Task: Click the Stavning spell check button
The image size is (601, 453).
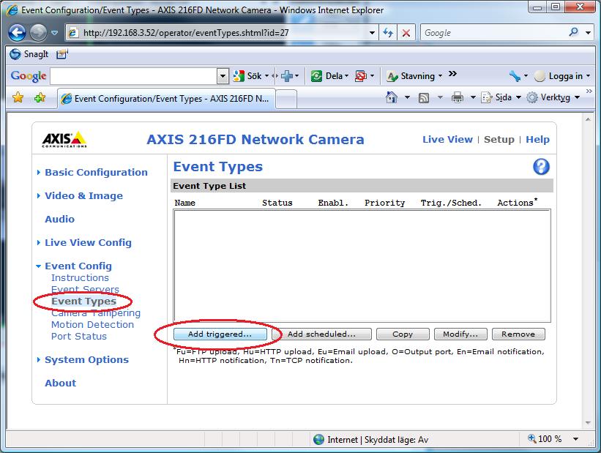Action: (411, 76)
